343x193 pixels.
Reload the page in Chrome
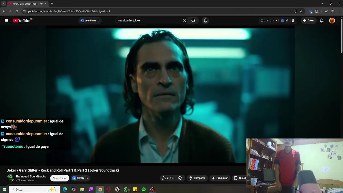(17, 11)
